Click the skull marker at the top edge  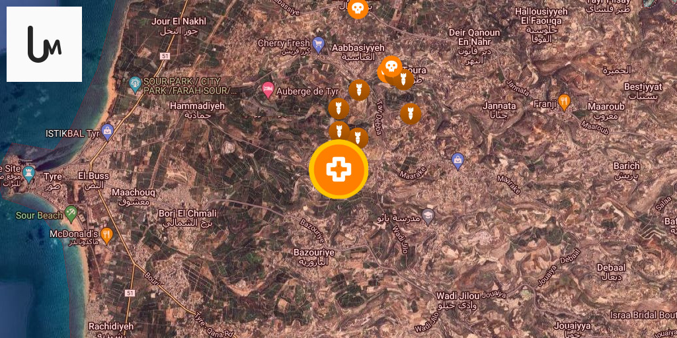[x=358, y=8]
